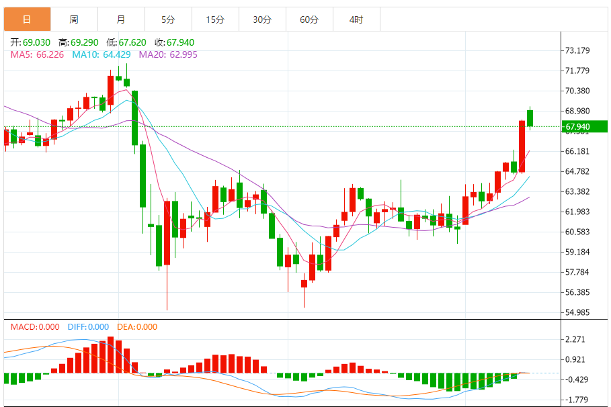The height and width of the screenshot is (407, 611).
Task: Click the MA10: 64.429 indicator label
Action: (101, 54)
